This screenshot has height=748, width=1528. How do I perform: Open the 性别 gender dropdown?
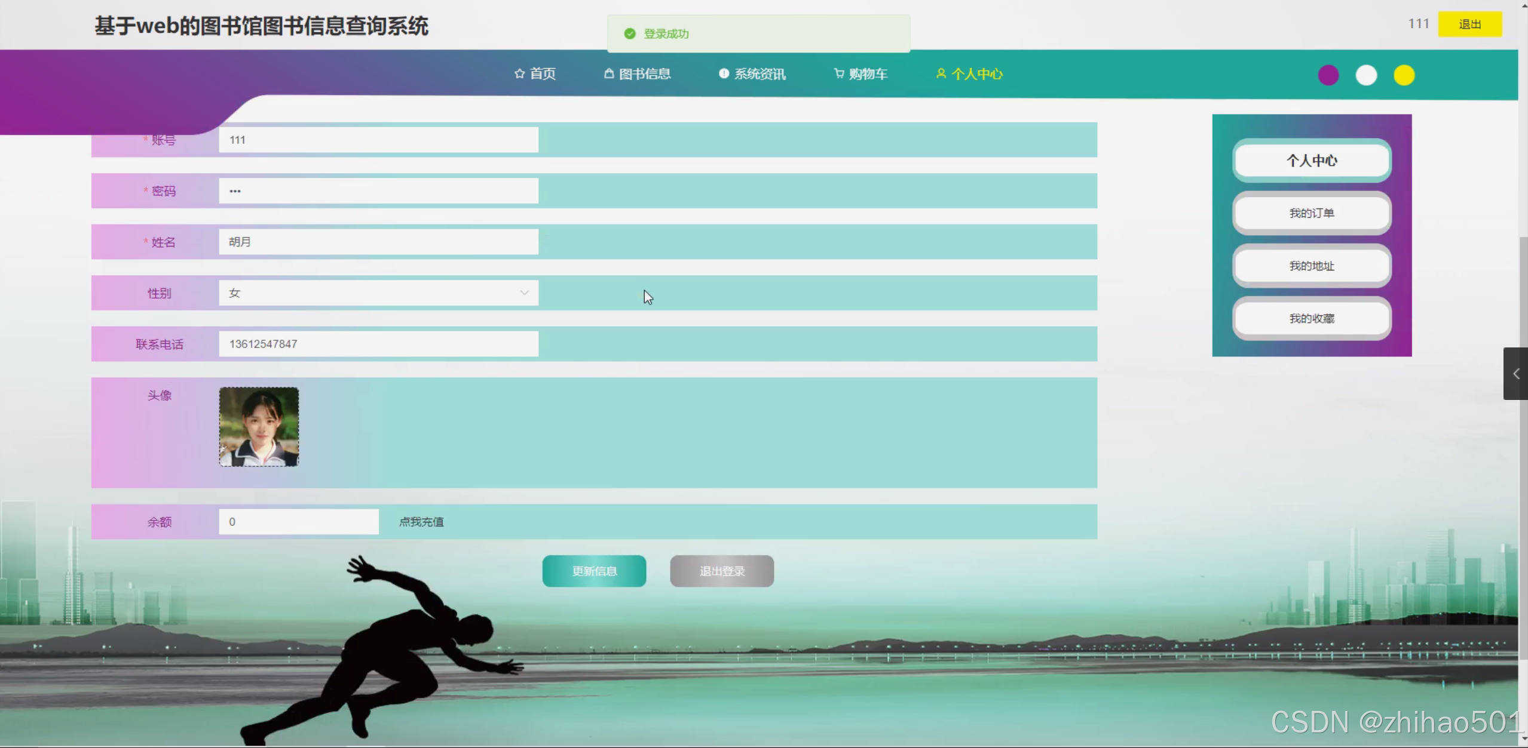click(x=378, y=293)
